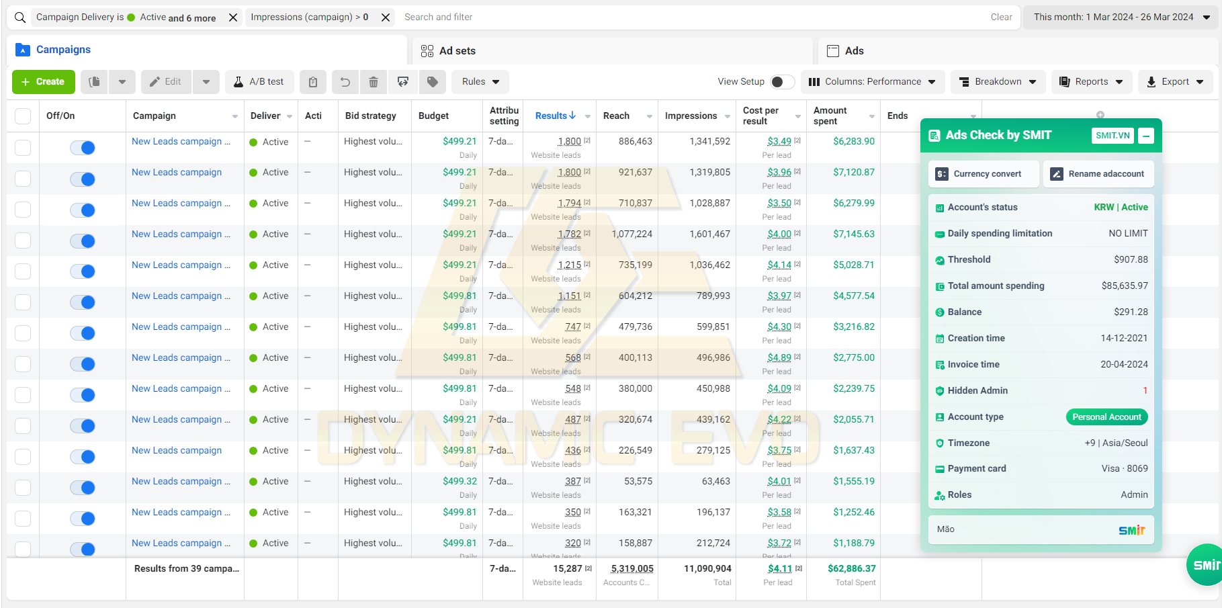Open the date range selector
1222x608 pixels.
(x=1121, y=17)
